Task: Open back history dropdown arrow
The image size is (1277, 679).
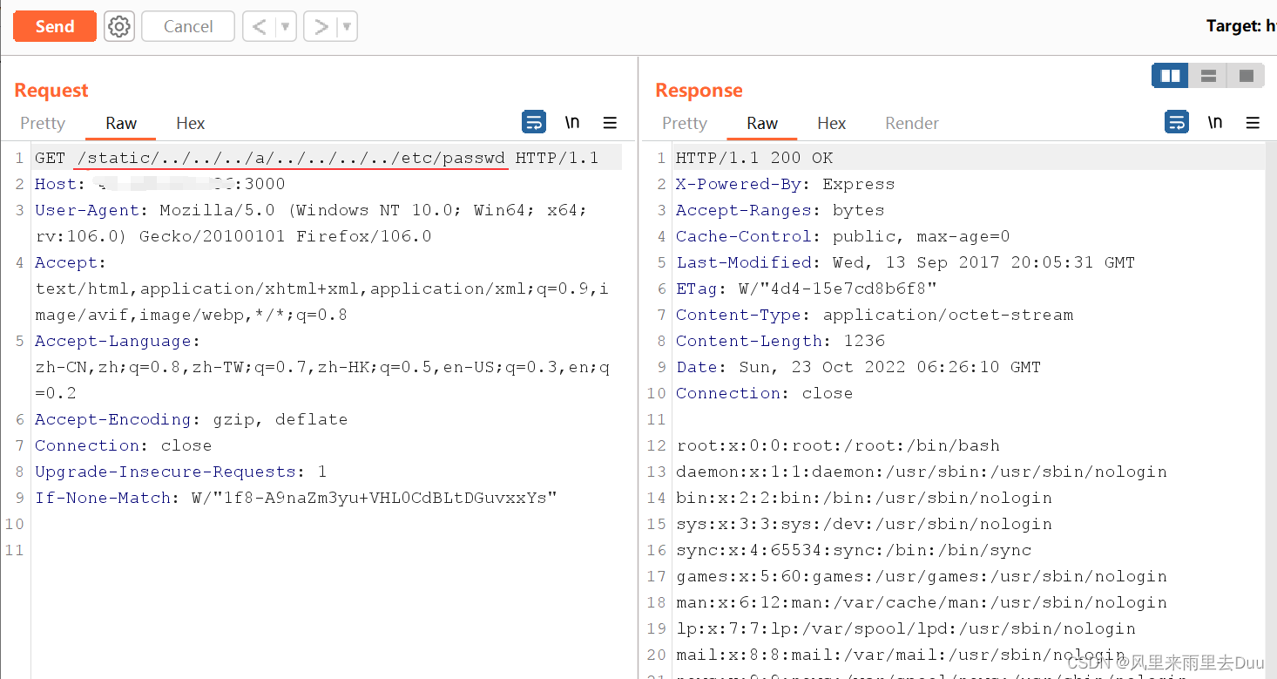Action: (x=286, y=26)
